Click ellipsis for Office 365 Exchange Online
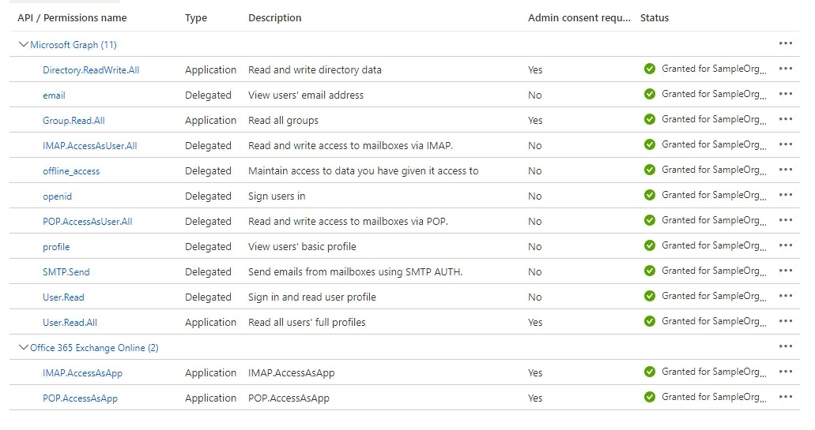This screenshot has height=430, width=815. pyautogui.click(x=785, y=346)
